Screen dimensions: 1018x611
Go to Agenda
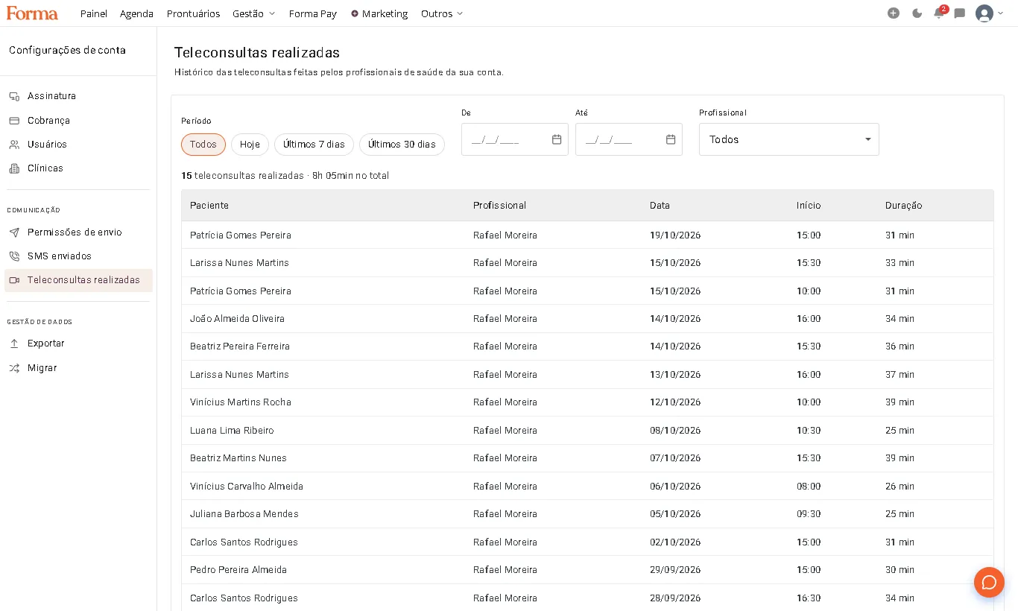pyautogui.click(x=136, y=13)
